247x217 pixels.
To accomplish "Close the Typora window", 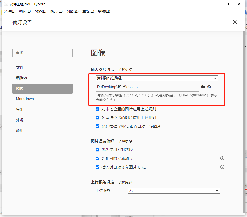I will pos(239,4).
